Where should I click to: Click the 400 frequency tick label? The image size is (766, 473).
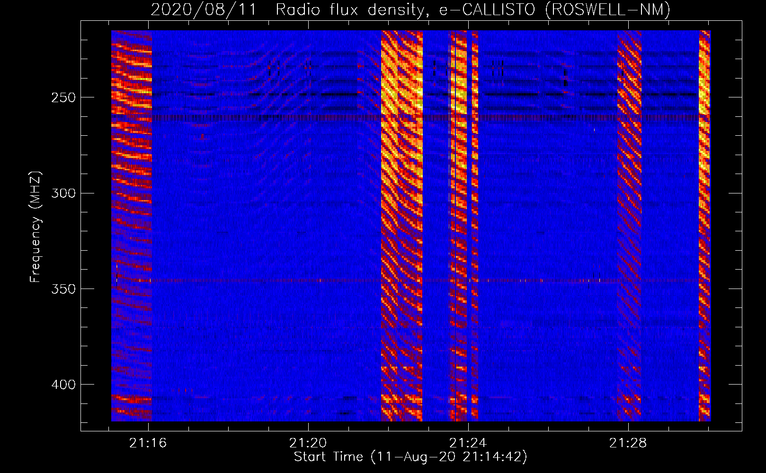click(63, 385)
